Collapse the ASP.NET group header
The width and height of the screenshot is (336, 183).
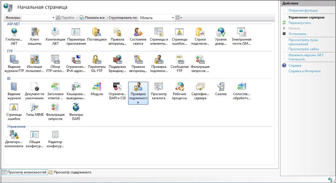point(13,24)
